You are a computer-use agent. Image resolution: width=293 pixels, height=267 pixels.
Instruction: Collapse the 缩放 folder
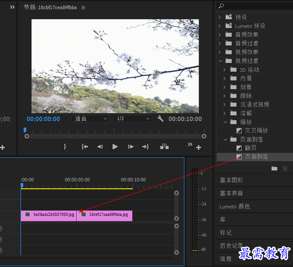[226, 122]
